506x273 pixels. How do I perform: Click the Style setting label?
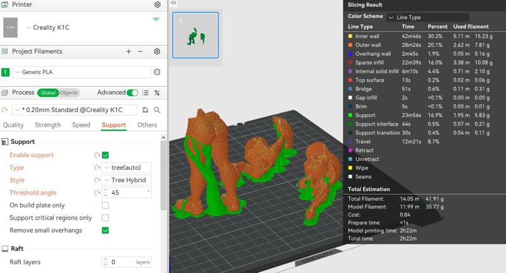(x=17, y=181)
